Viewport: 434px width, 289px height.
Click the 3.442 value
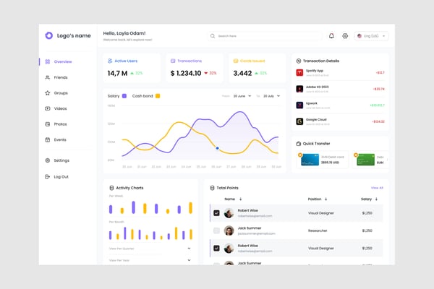point(242,73)
